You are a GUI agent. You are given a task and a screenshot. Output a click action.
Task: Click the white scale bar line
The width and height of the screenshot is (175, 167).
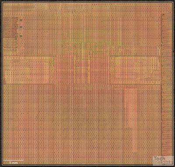(14, 160)
